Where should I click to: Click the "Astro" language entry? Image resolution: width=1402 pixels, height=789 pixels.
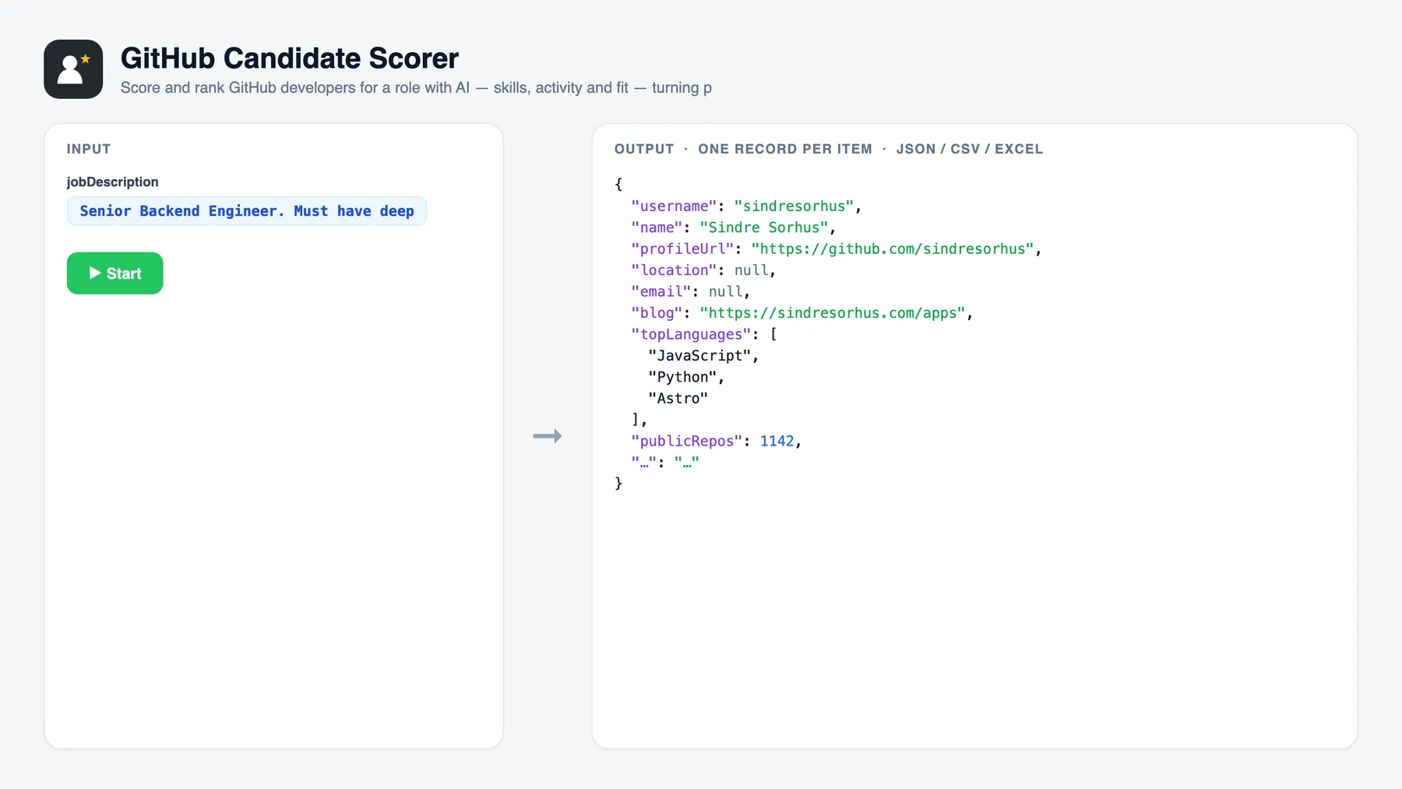click(x=678, y=398)
